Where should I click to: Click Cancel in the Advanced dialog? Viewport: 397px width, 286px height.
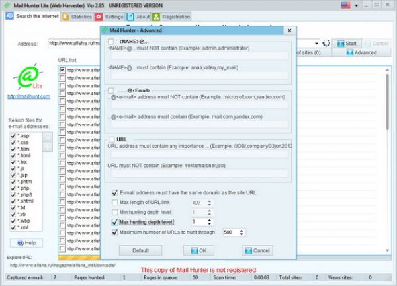[257, 250]
